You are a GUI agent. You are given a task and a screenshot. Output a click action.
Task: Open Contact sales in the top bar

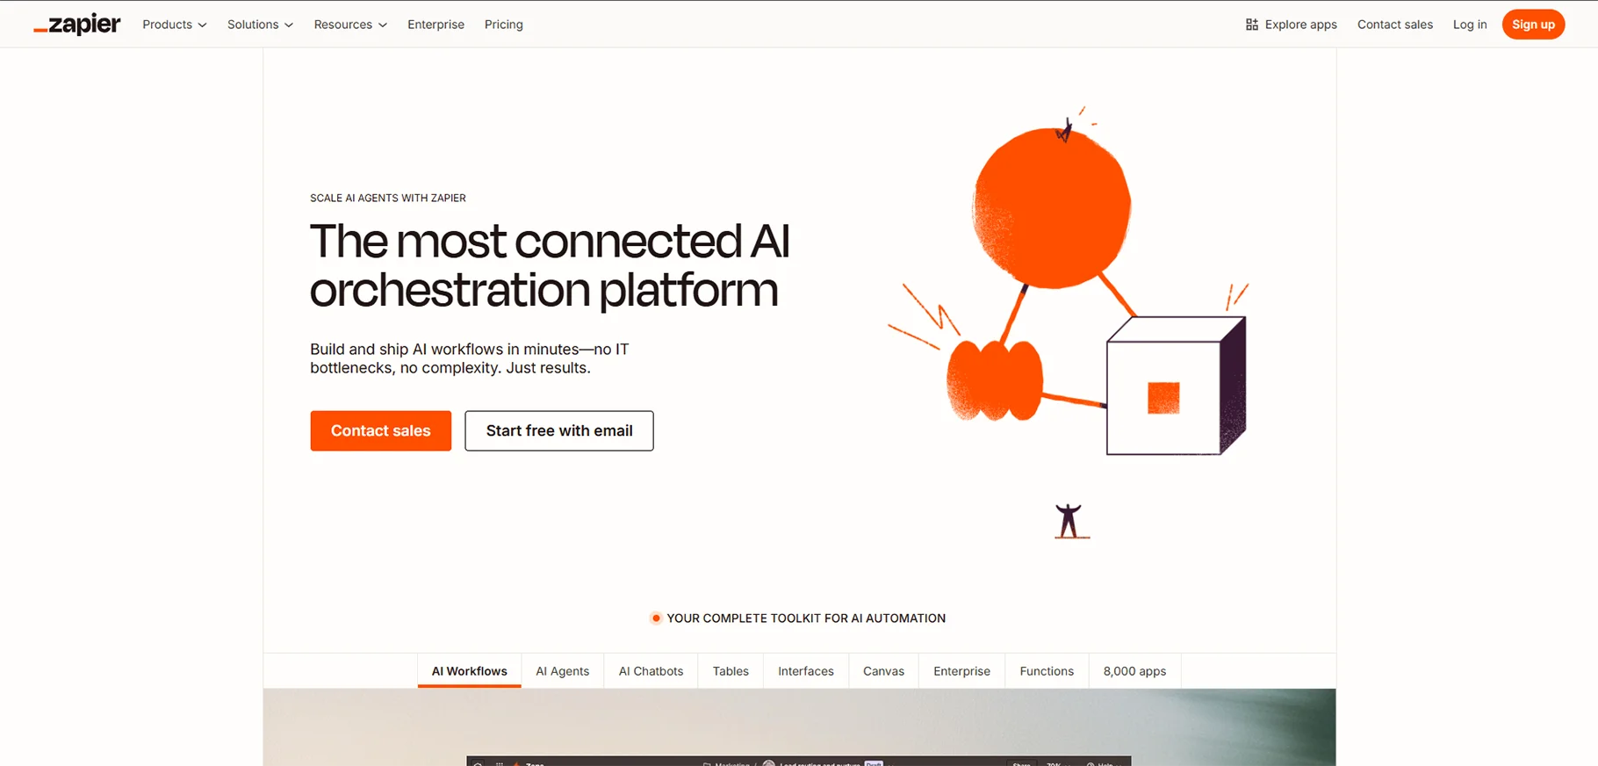pyautogui.click(x=1395, y=25)
